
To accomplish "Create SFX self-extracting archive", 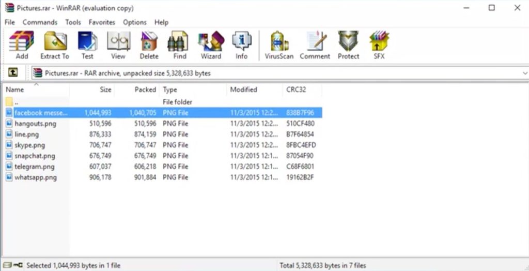I will [379, 44].
